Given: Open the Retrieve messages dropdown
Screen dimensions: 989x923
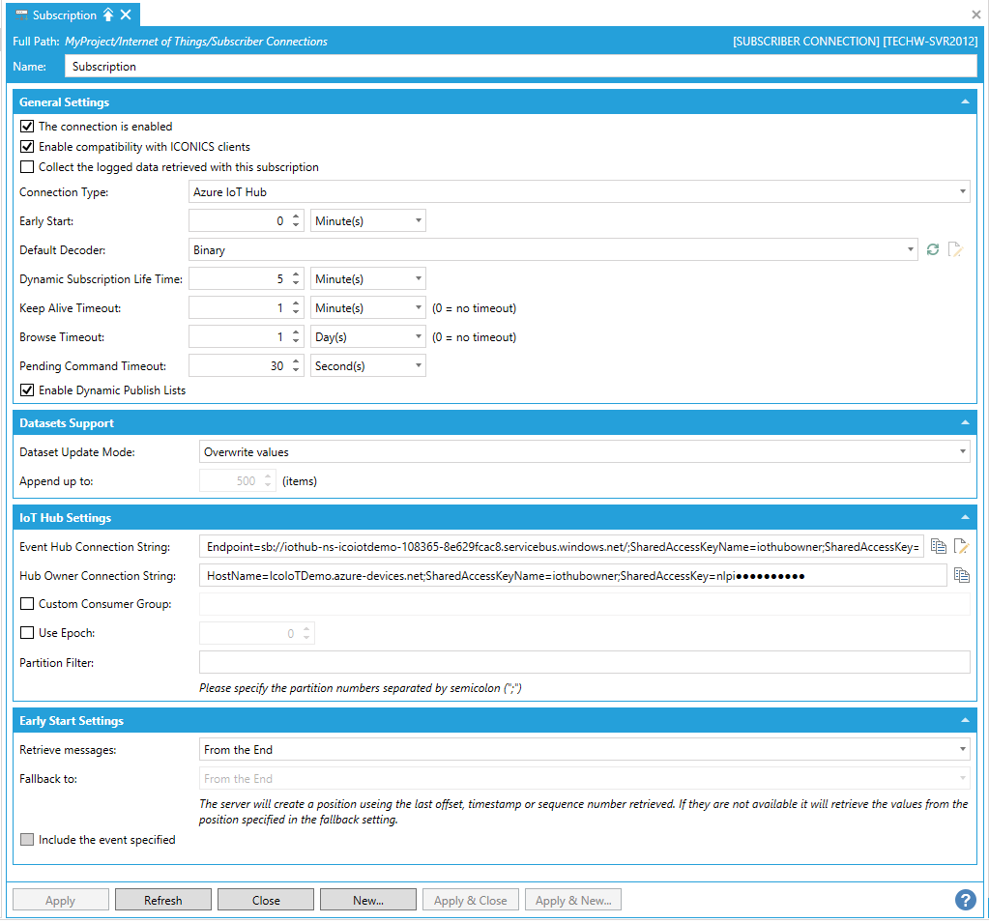Looking at the screenshot, I should (963, 749).
